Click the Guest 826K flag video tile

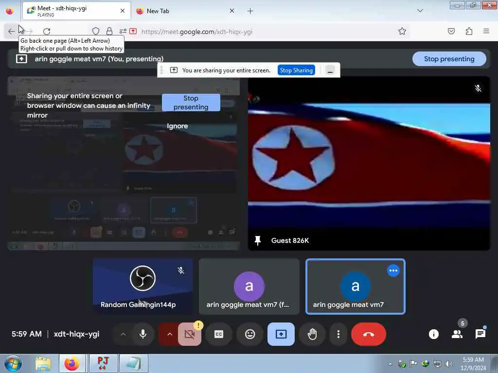[x=369, y=163]
